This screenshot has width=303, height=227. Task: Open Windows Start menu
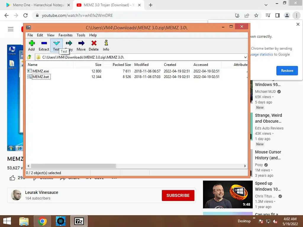coord(7,221)
